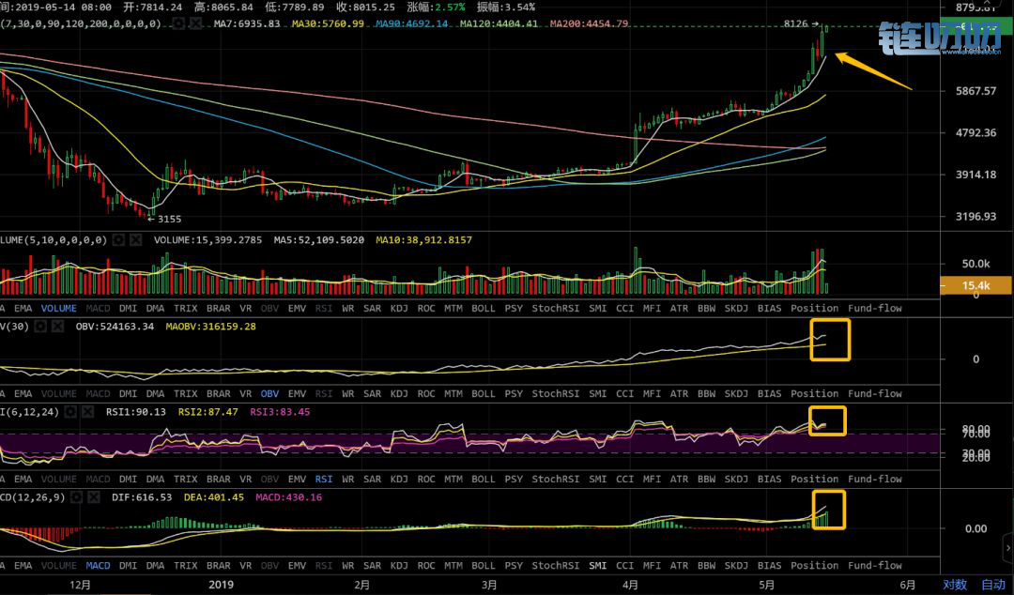The width and height of the screenshot is (1014, 595).
Task: Open the MA indicator settings gear
Action: click(x=178, y=23)
